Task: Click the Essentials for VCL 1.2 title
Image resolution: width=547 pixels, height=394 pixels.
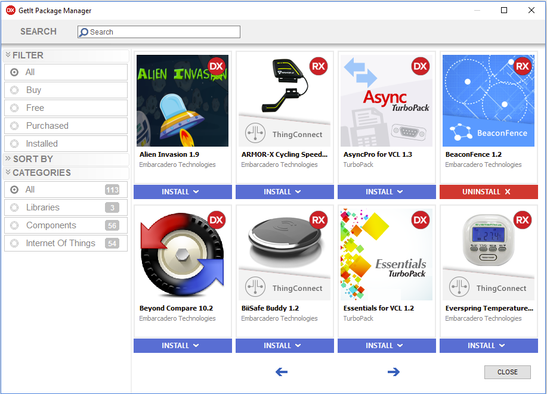Action: (x=379, y=308)
